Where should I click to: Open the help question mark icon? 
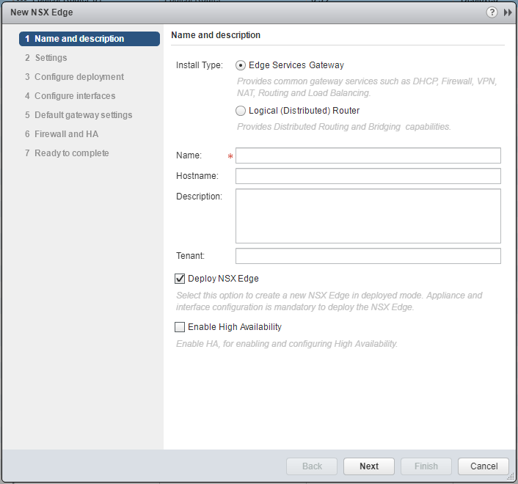click(492, 12)
